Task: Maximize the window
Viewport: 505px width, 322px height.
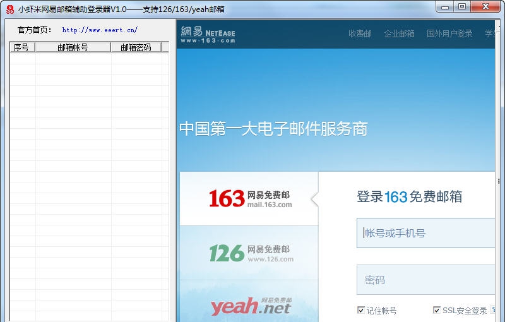Action: pos(462,7)
